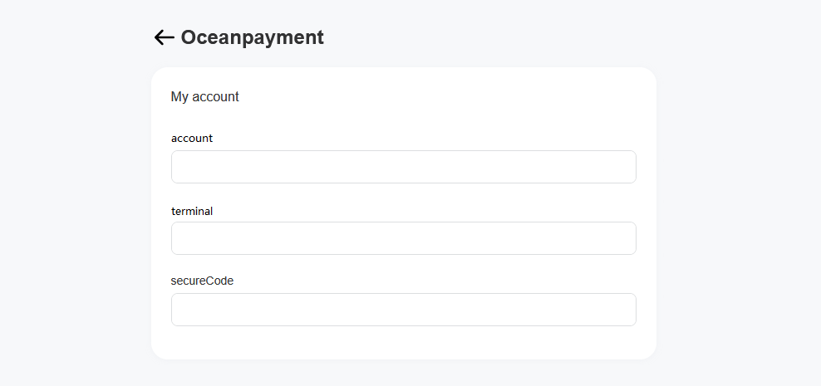This screenshot has width=821, height=386.
Task: Click the terminal field label
Action: pos(192,212)
